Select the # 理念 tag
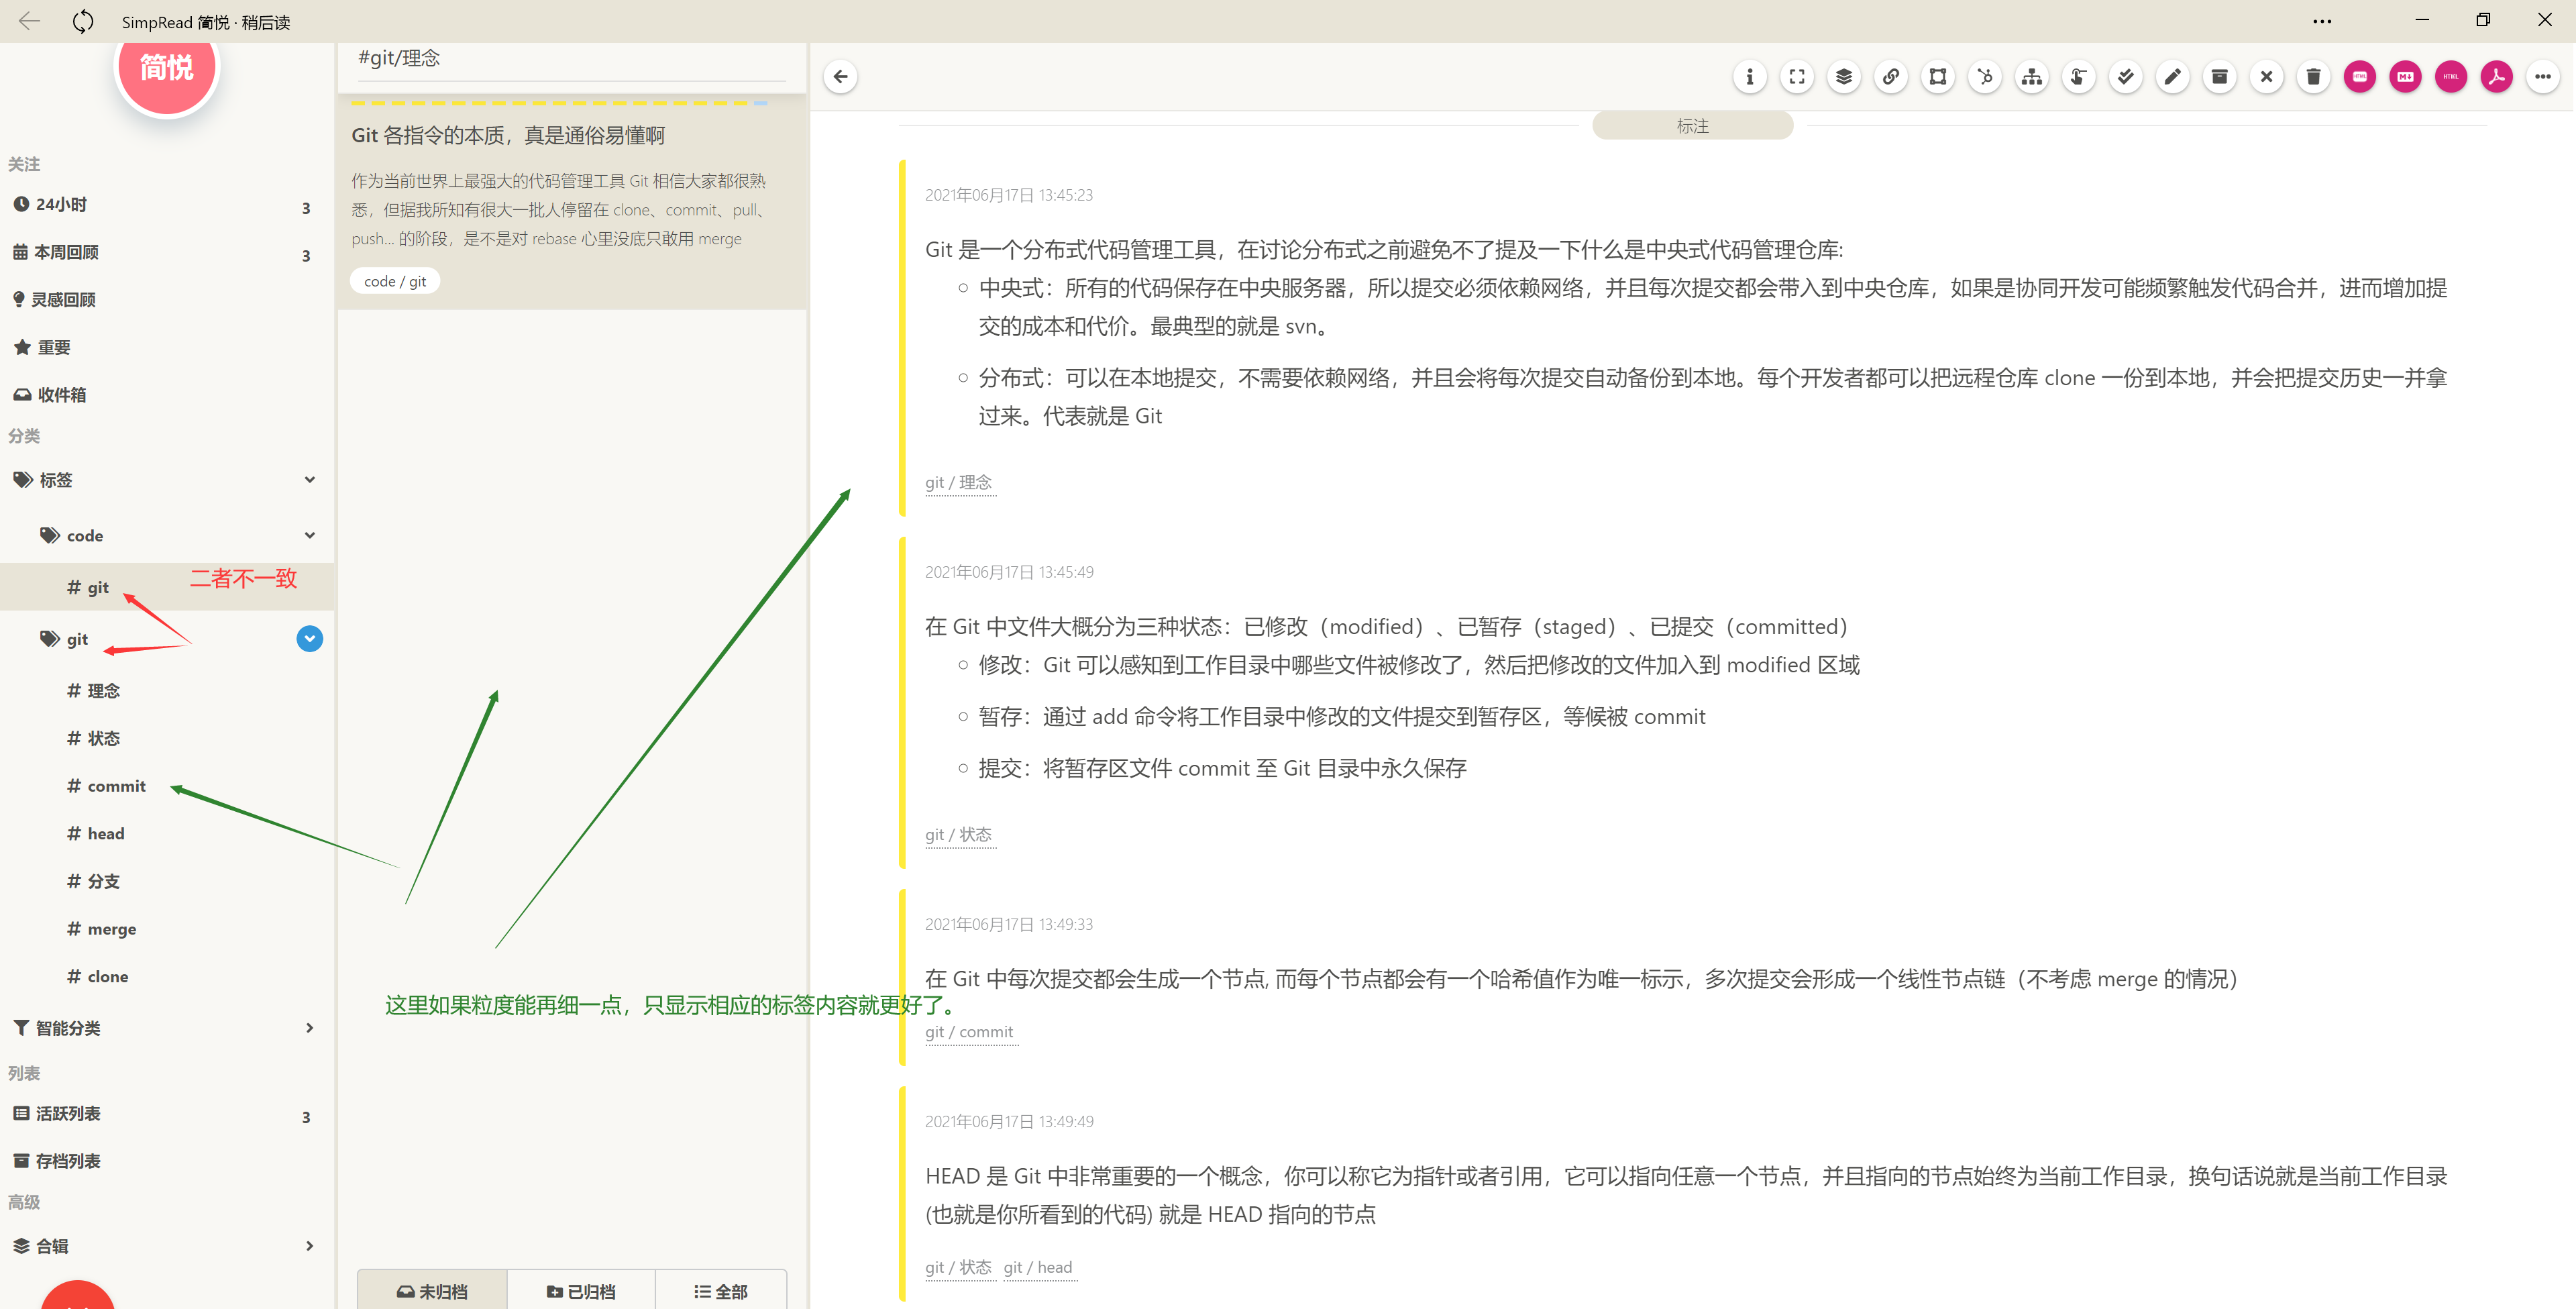Image resolution: width=2576 pixels, height=1309 pixels. 167,691
